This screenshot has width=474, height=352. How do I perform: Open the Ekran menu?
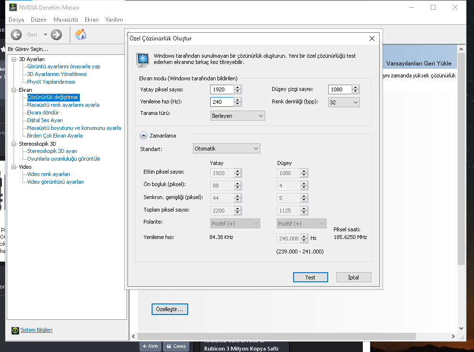pos(91,20)
